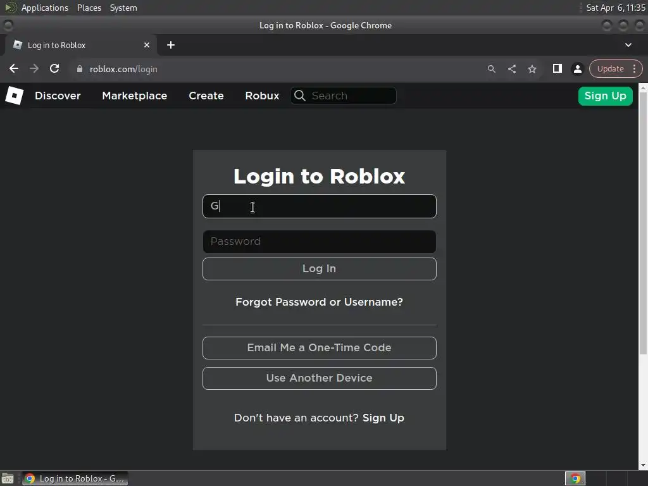Open the System menu

coord(123,8)
